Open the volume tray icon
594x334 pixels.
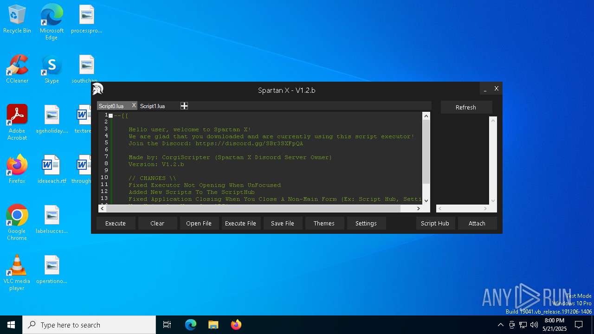point(534,325)
